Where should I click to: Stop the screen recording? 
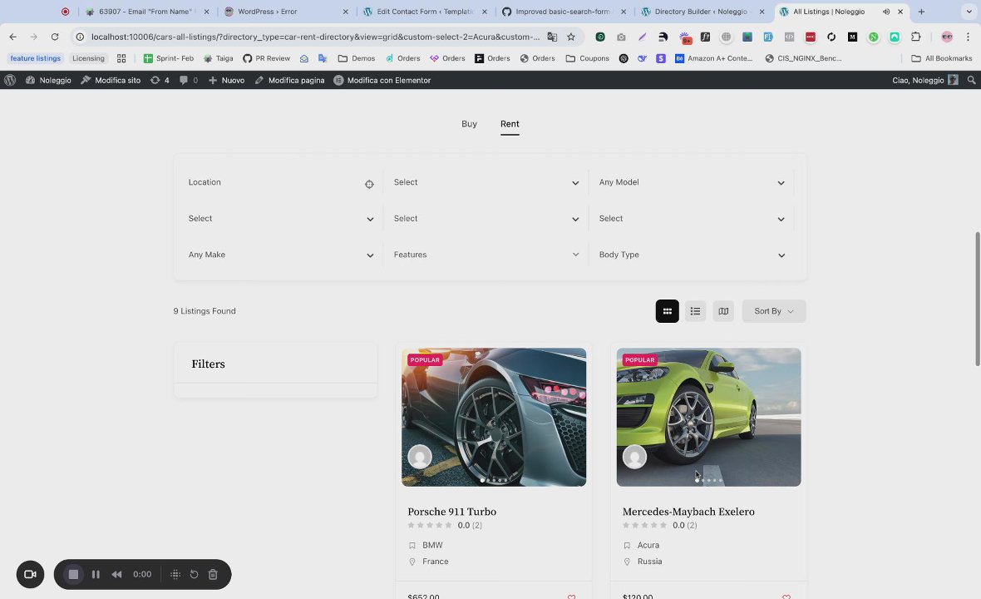click(73, 574)
